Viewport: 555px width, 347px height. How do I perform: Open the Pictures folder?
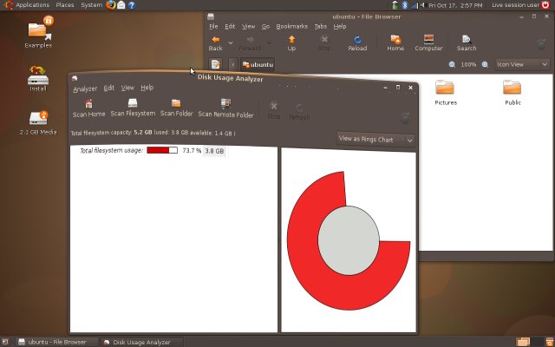446,93
